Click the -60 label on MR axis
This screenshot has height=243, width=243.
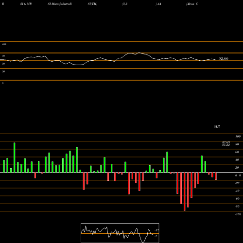pos(237,199)
